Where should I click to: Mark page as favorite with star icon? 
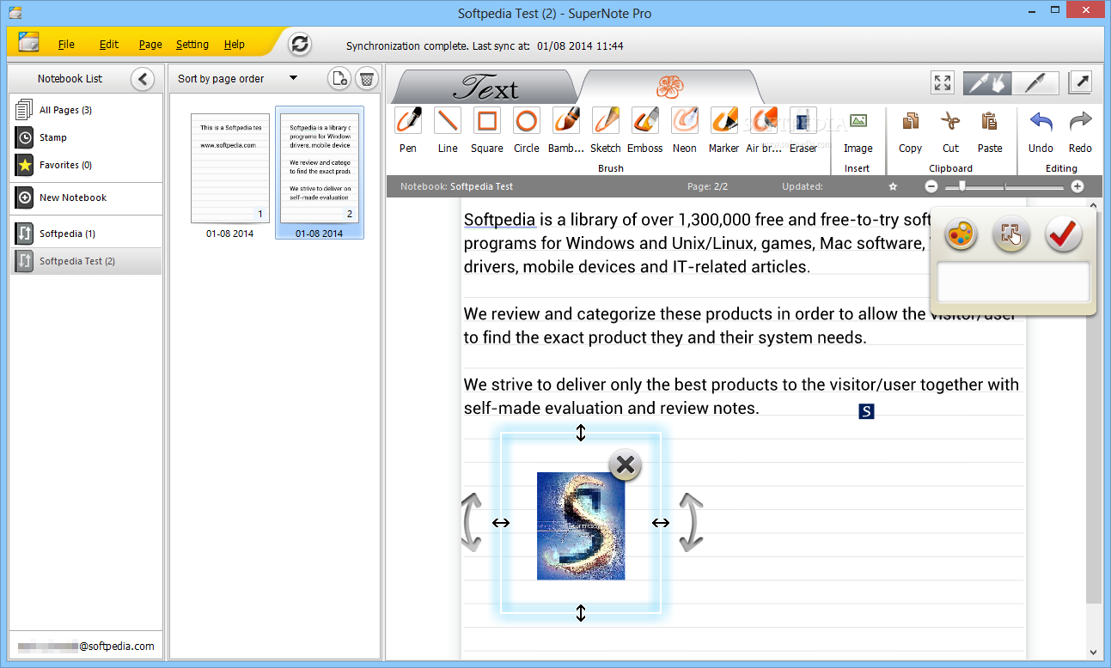pos(893,186)
